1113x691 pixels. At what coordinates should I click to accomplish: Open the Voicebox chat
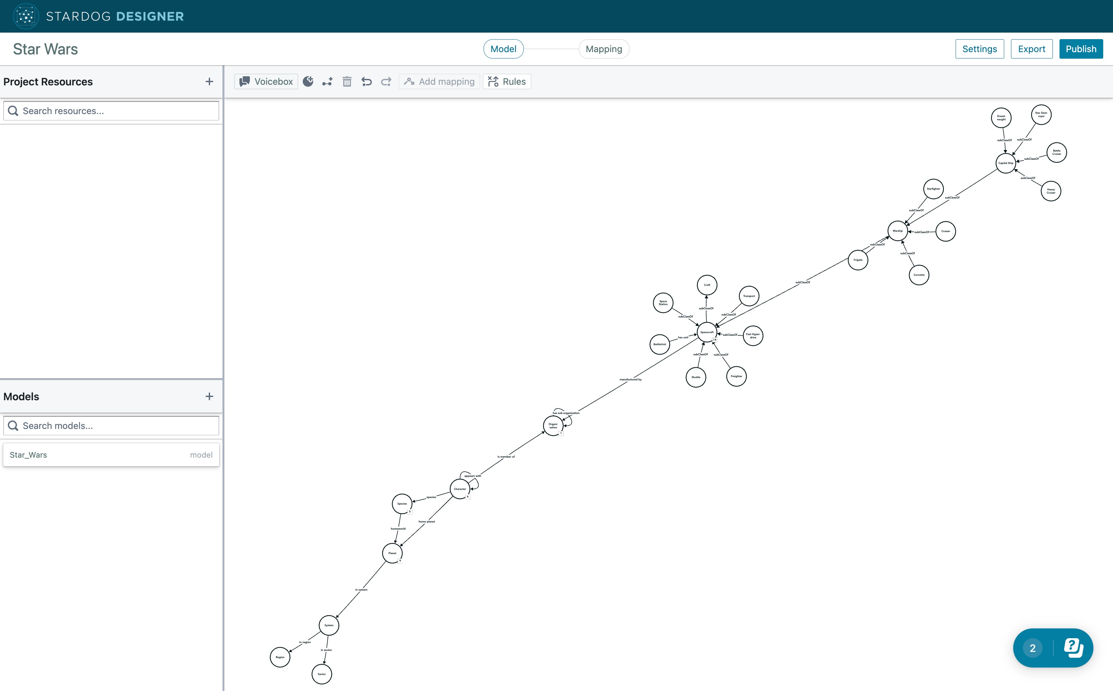[266, 81]
